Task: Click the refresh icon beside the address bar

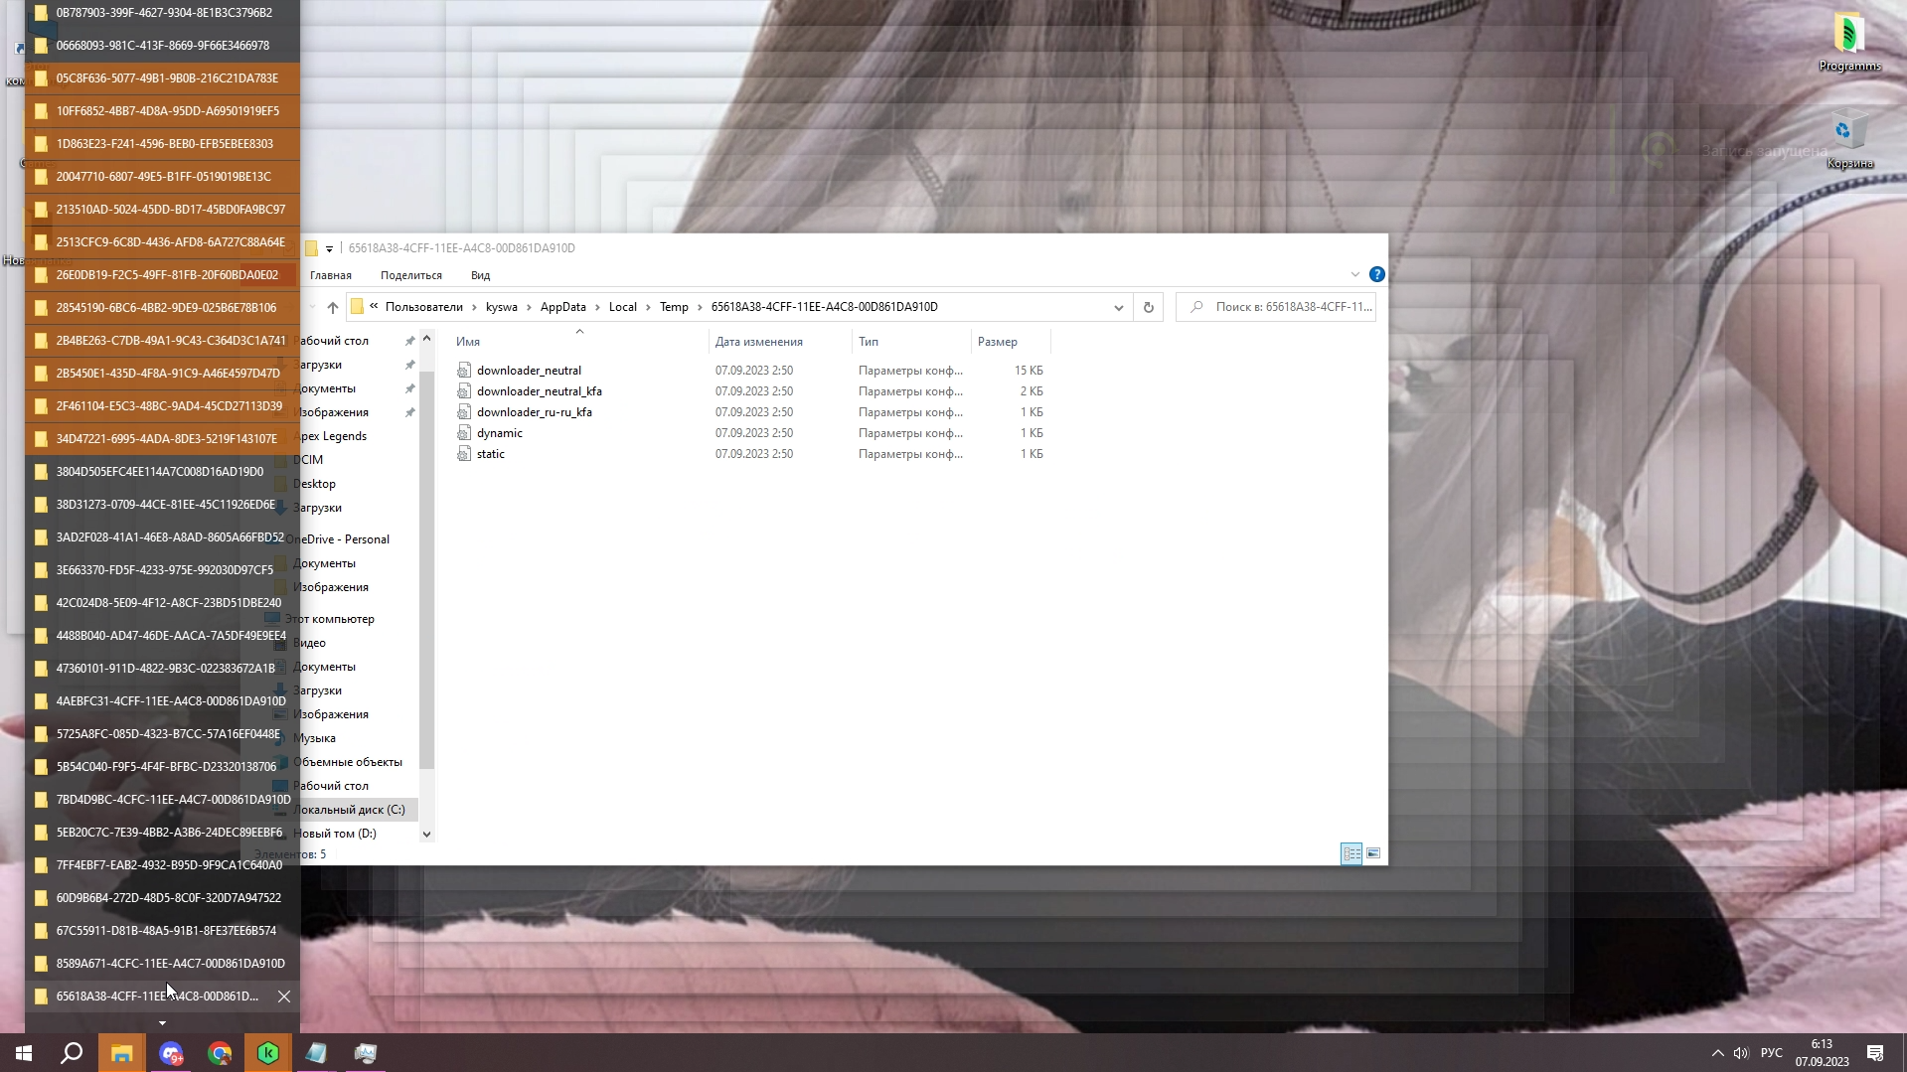Action: pos(1148,307)
